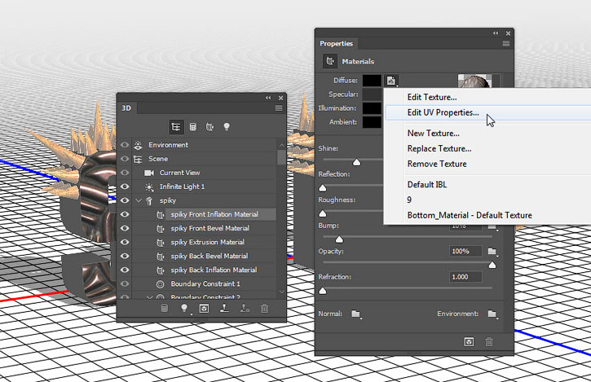This screenshot has height=382, width=591.
Task: Toggle visibility of Infinite Light 1
Action: pyautogui.click(x=125, y=187)
